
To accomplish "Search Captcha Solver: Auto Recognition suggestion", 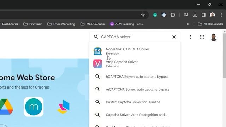I will coord(135,115).
